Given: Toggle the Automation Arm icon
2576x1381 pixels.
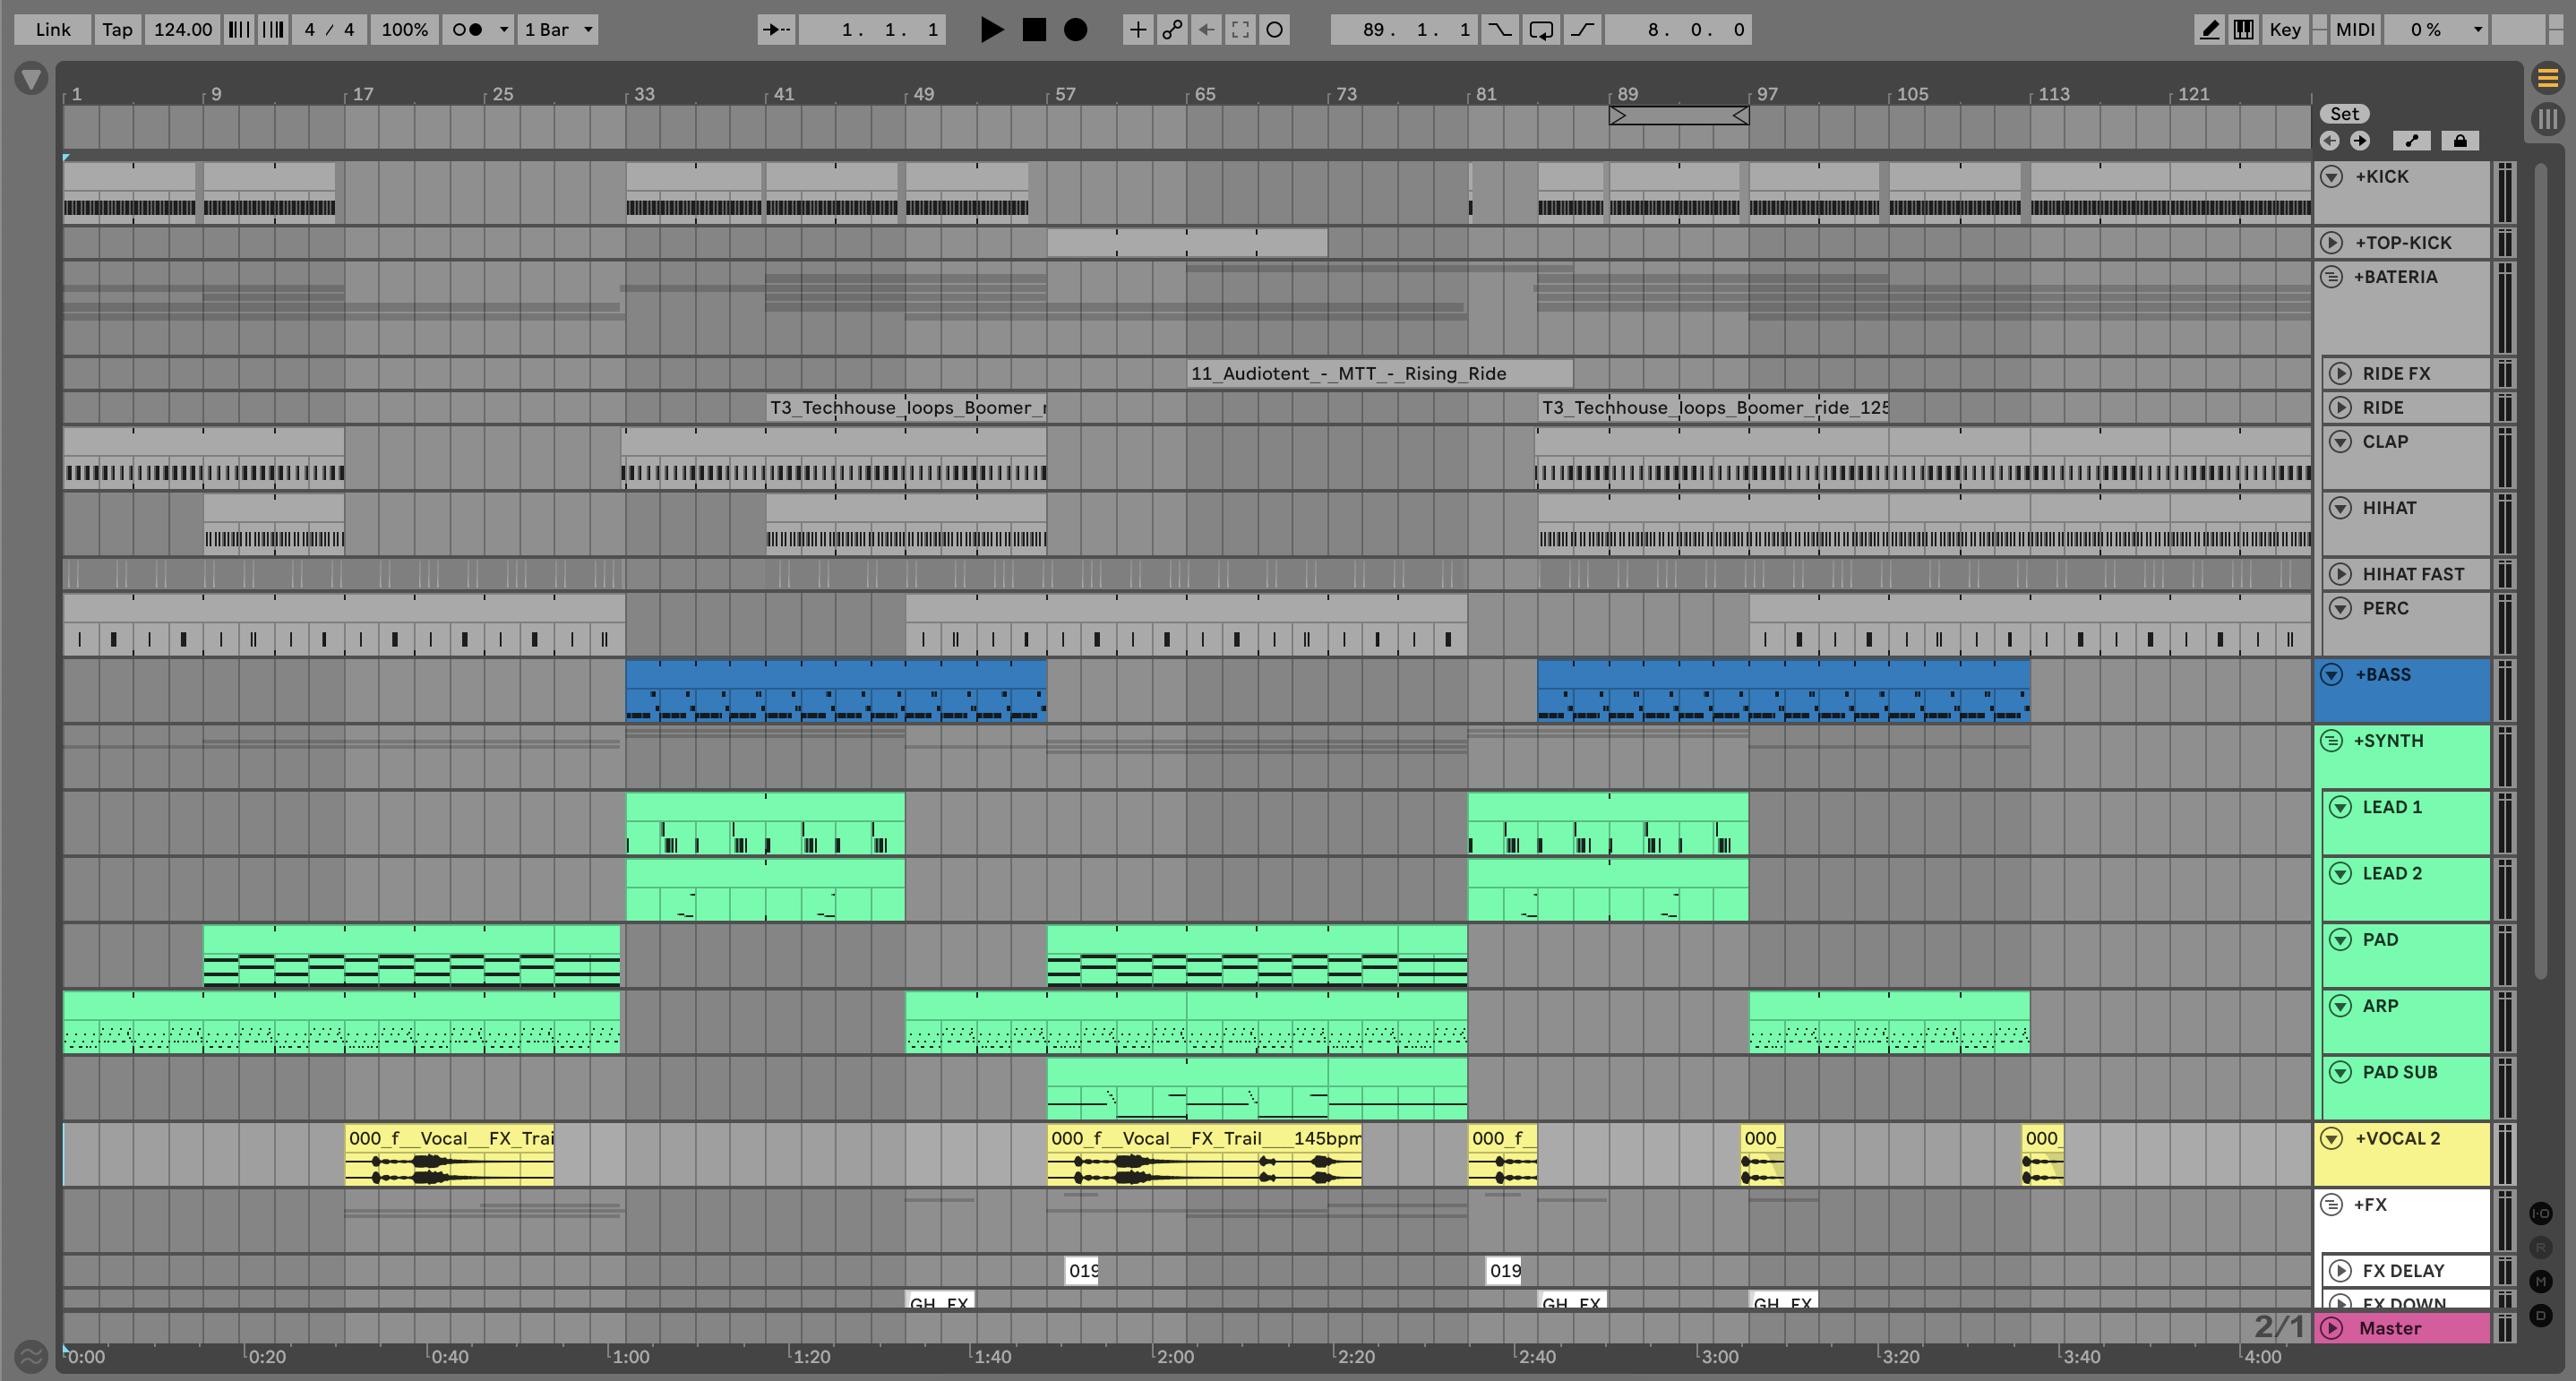Looking at the screenshot, I should coord(1172,30).
